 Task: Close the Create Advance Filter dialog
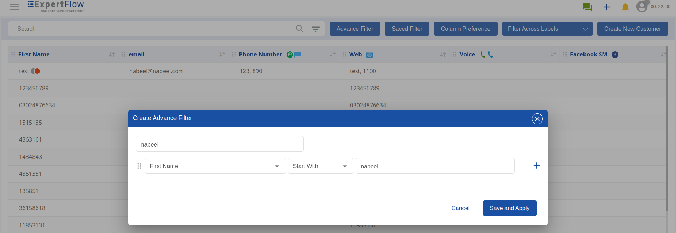(537, 119)
